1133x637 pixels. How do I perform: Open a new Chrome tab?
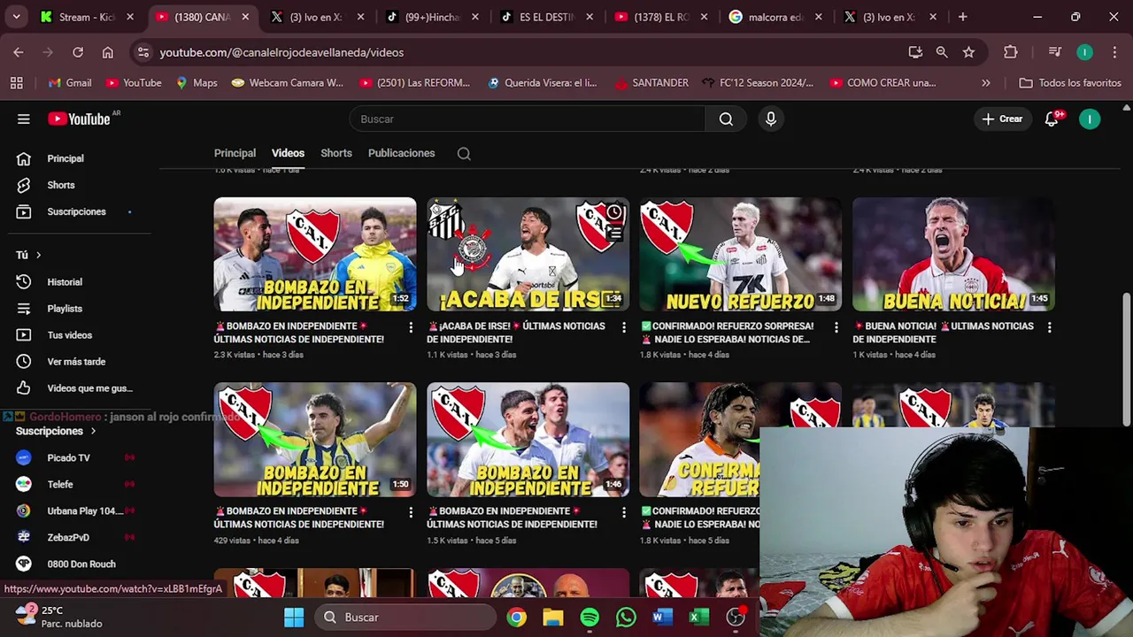(962, 17)
